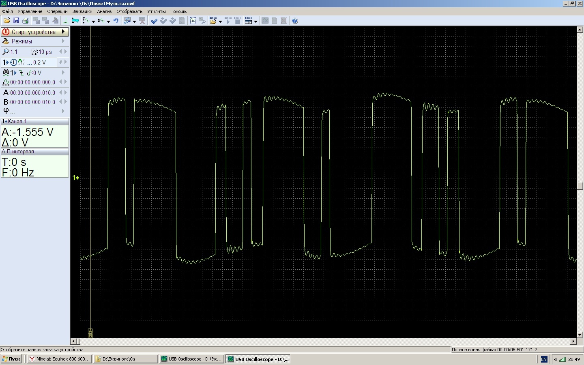Open the Анализ menu
584x365 pixels.
[x=104, y=11]
